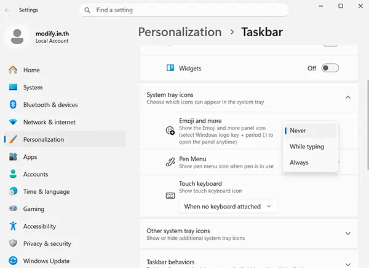Click the Accounts person icon
Image resolution: width=369 pixels, height=268 pixels.
coord(13,174)
